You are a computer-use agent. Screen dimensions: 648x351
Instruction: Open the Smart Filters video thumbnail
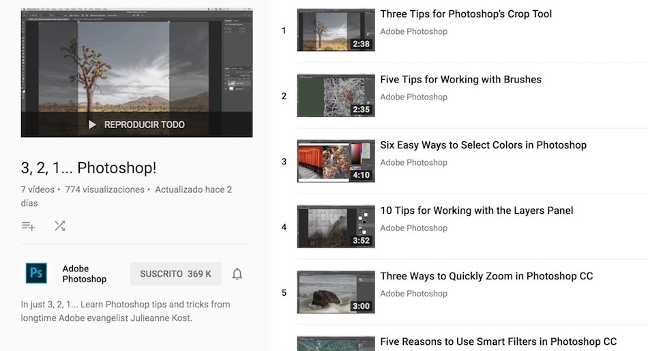(x=336, y=344)
